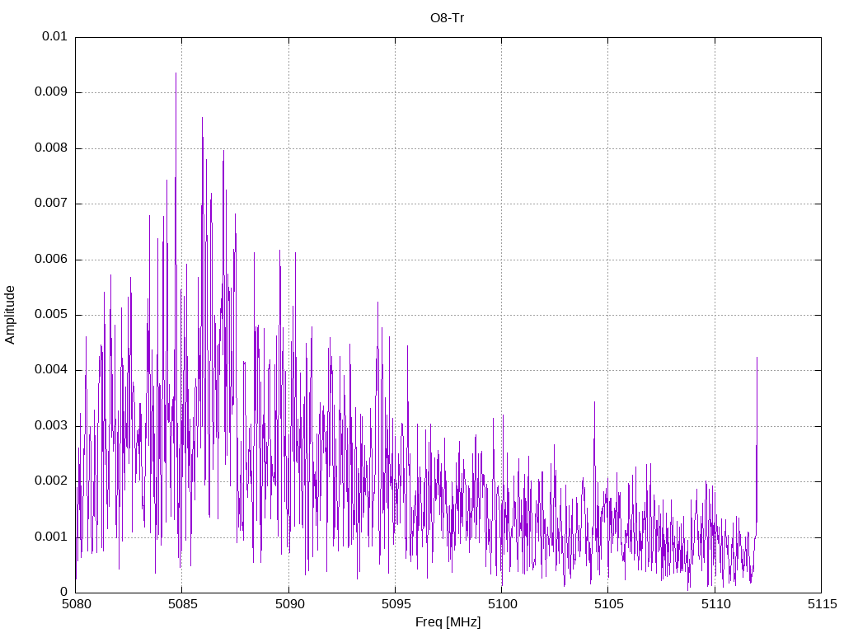Click the Freq [MHz] x-axis label

coord(448,622)
